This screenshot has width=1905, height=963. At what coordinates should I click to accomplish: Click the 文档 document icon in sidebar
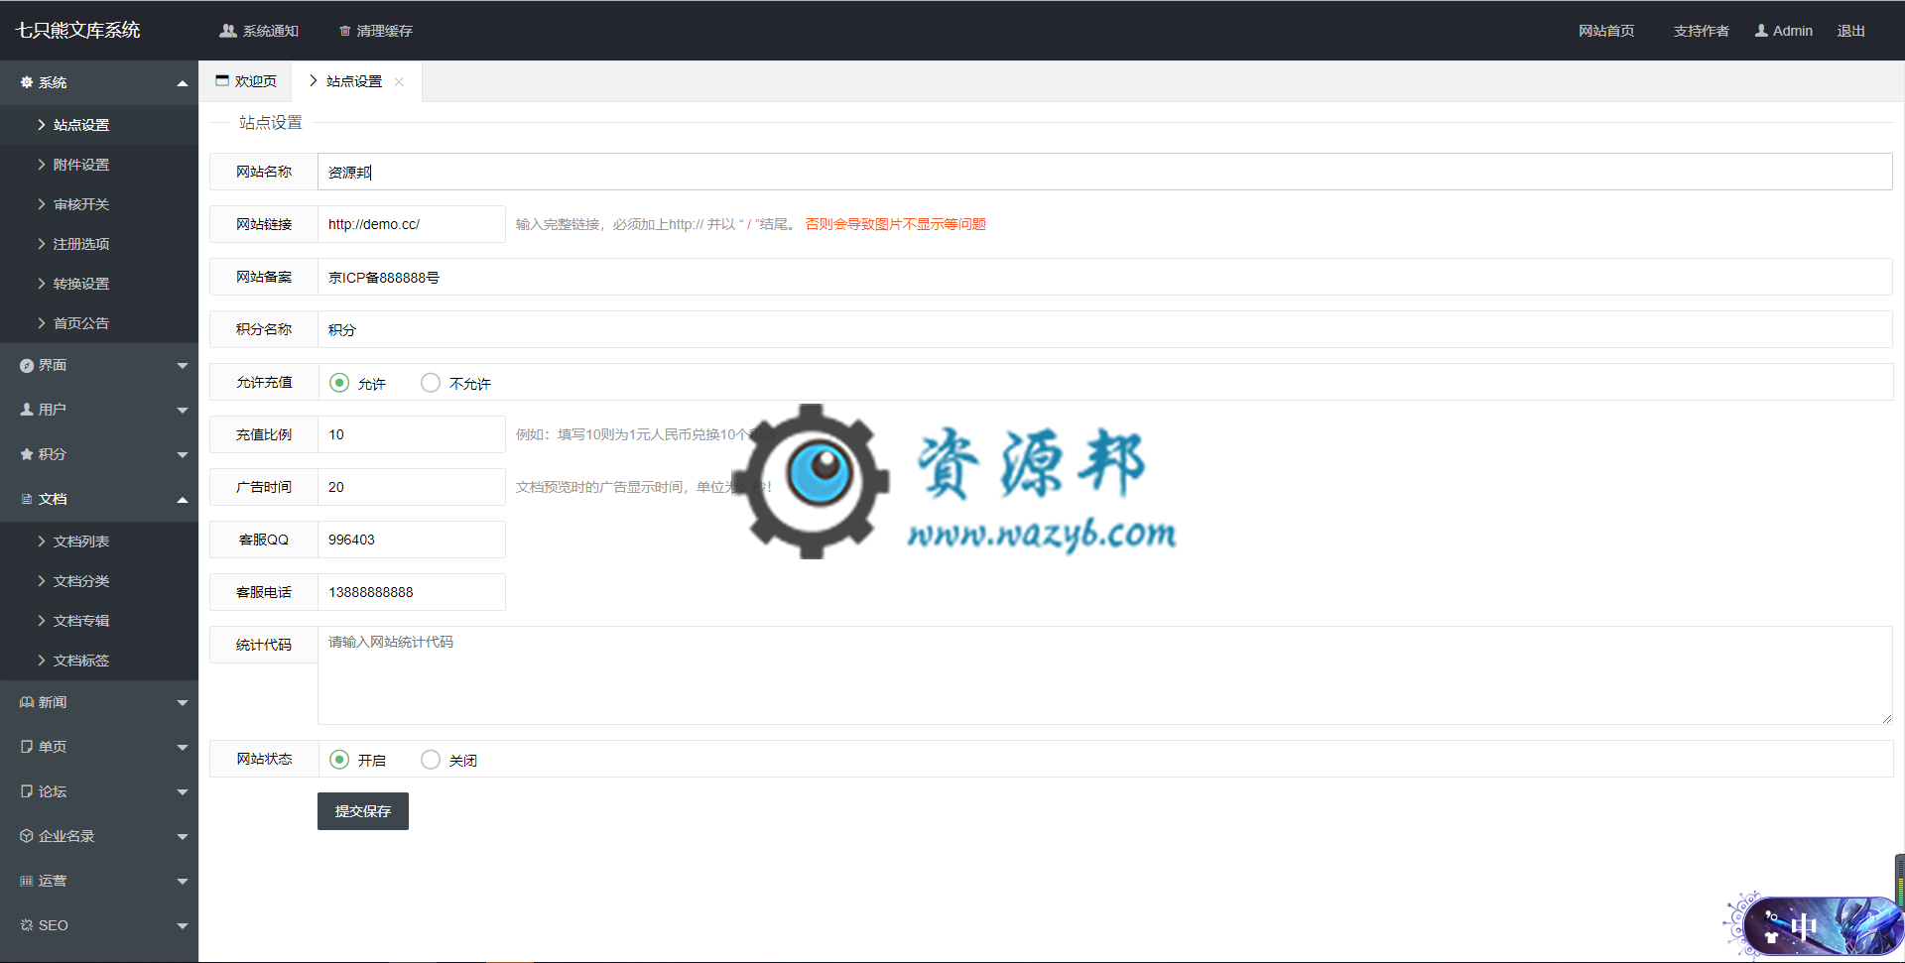click(27, 499)
